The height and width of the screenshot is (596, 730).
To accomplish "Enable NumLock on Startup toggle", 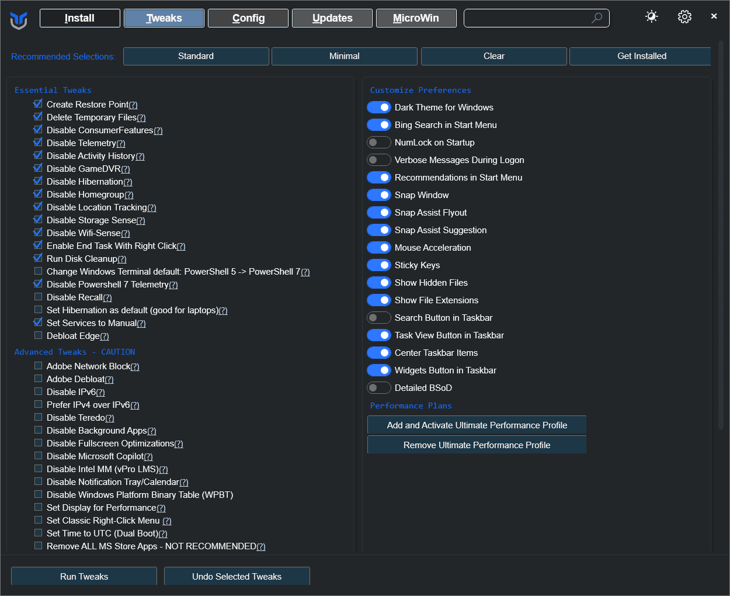I will [x=379, y=143].
